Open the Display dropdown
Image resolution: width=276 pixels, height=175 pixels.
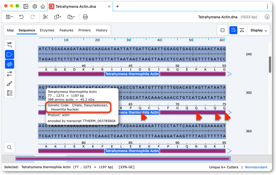(259, 30)
